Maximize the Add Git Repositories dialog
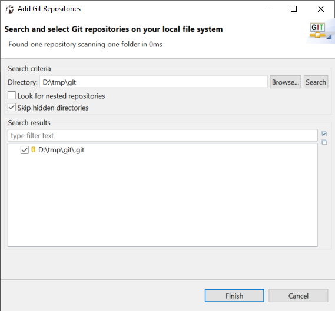The width and height of the screenshot is (335, 311). coord(294,9)
